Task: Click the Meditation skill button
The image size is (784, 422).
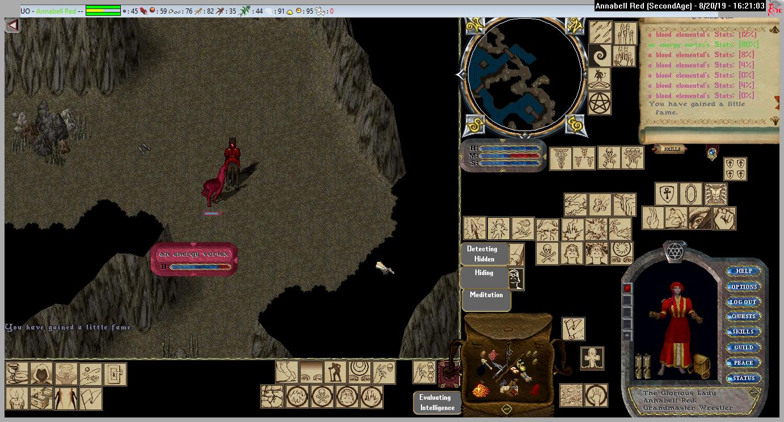Action: (x=486, y=295)
